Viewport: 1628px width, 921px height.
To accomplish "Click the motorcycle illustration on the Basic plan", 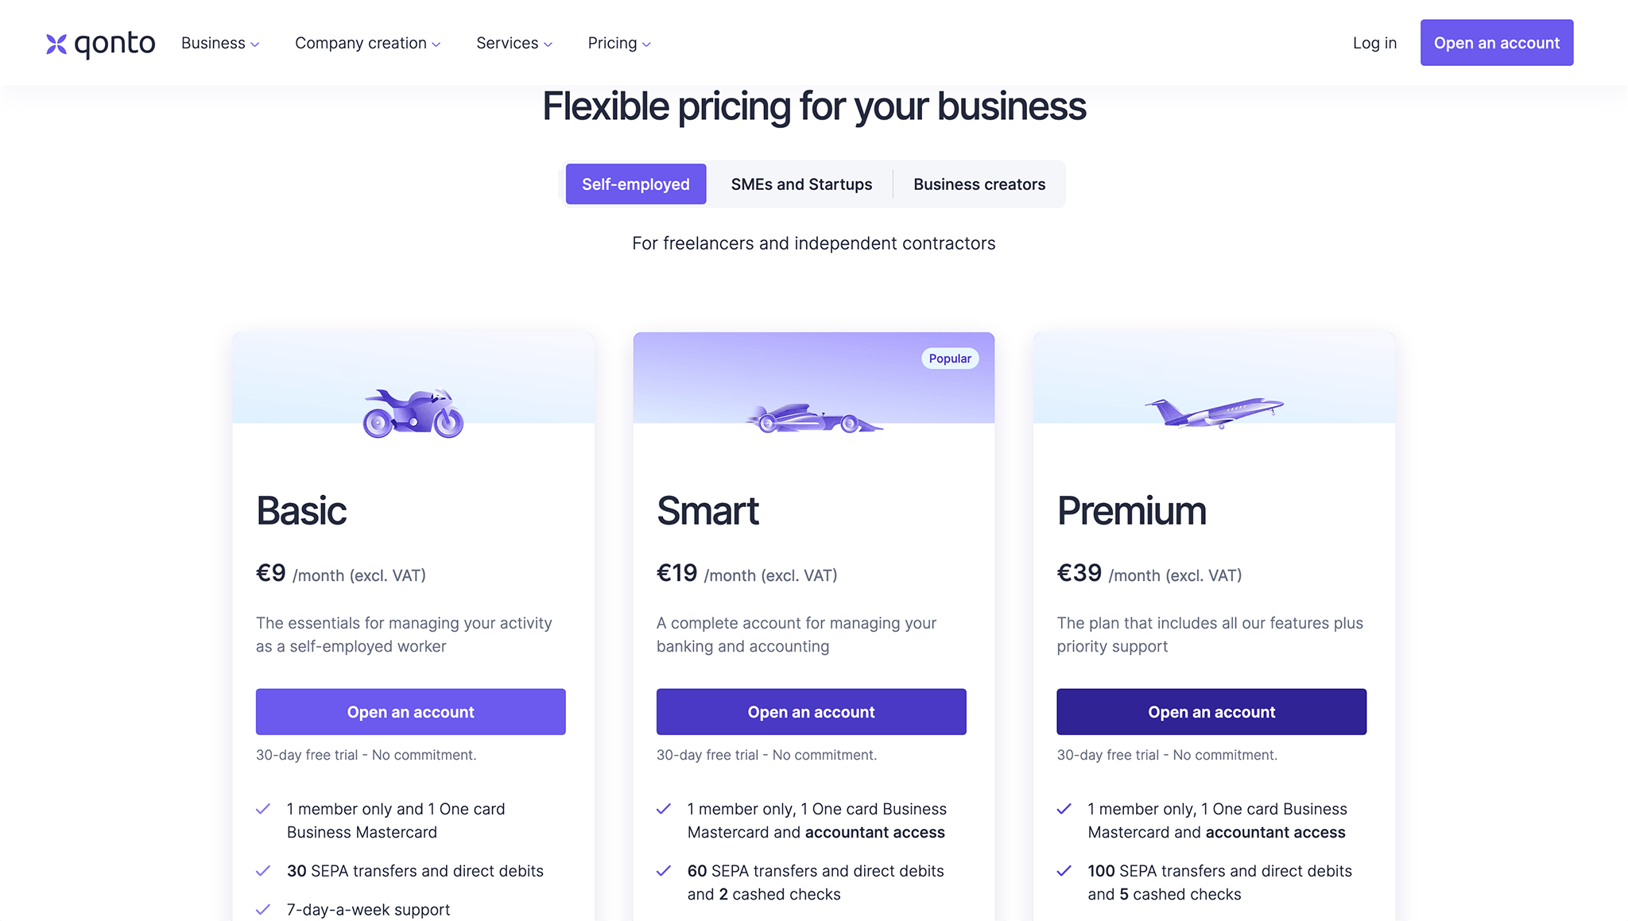I will pyautogui.click(x=413, y=413).
